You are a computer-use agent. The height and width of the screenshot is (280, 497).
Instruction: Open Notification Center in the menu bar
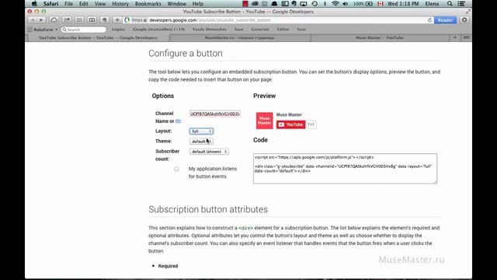(x=461, y=4)
